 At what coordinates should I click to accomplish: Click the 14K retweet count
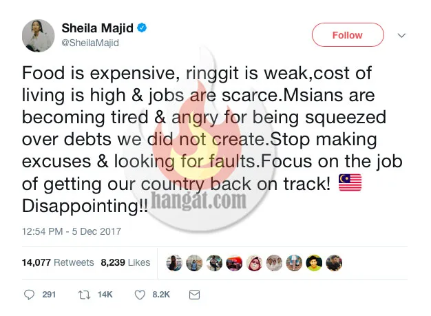click(105, 294)
